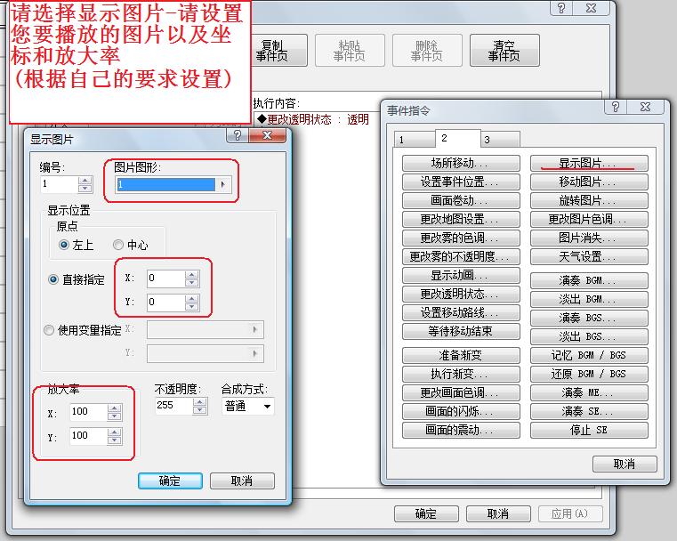
Task: Open the 图片图形 picture selector arrow
Action: click(222, 184)
